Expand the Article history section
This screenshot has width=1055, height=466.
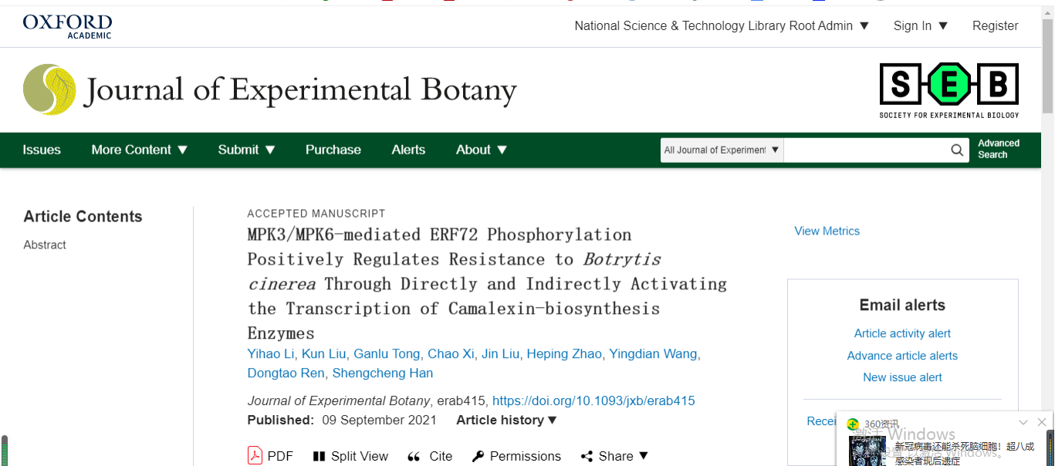tap(506, 420)
